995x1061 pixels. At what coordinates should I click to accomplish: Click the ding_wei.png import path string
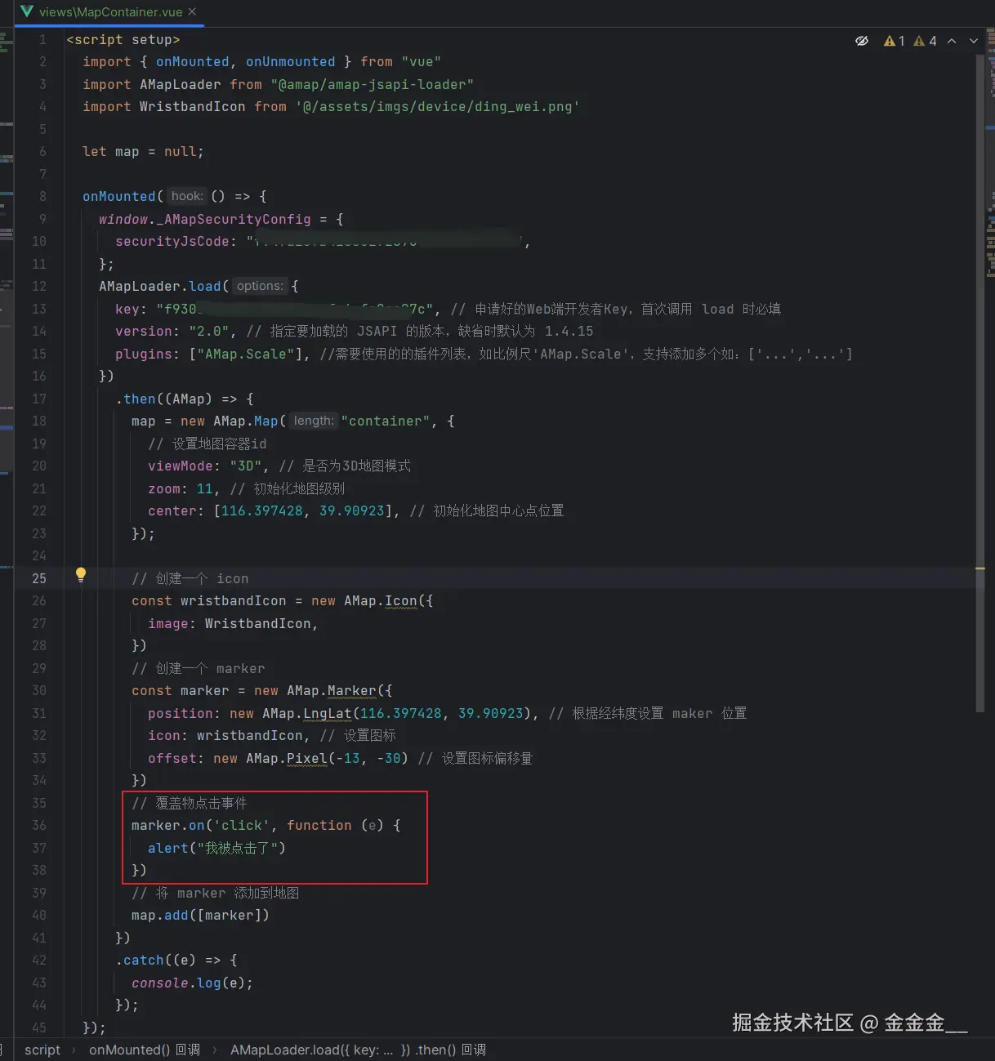pos(438,107)
